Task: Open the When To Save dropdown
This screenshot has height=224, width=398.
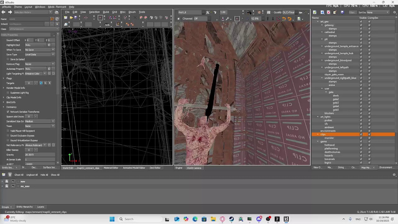Action: click(x=39, y=50)
